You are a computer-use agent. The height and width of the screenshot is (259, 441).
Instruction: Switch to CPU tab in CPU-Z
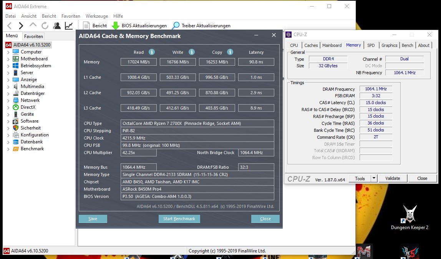(294, 45)
